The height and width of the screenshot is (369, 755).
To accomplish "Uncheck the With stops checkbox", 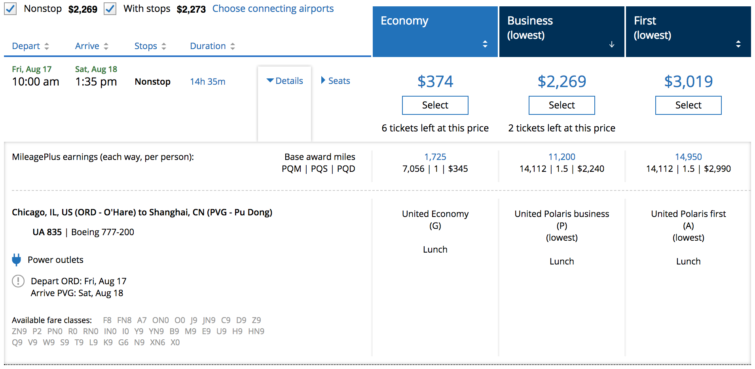I will (110, 9).
